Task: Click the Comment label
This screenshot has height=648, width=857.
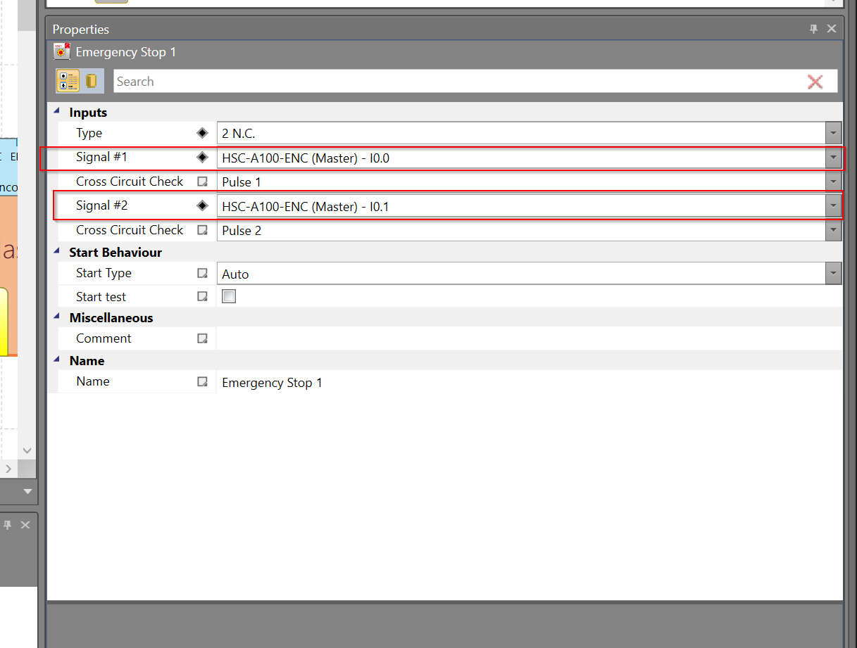Action: 104,338
